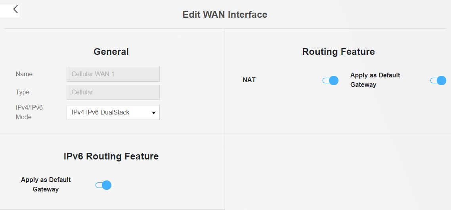Click the NAT label

click(249, 80)
